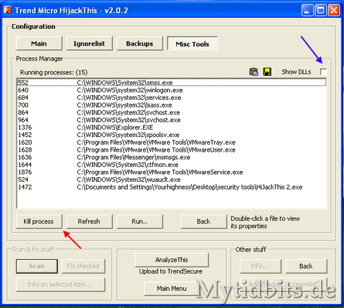The height and width of the screenshot is (308, 344).
Task: Select process 640 winlogon.exe
Action: coord(172,90)
